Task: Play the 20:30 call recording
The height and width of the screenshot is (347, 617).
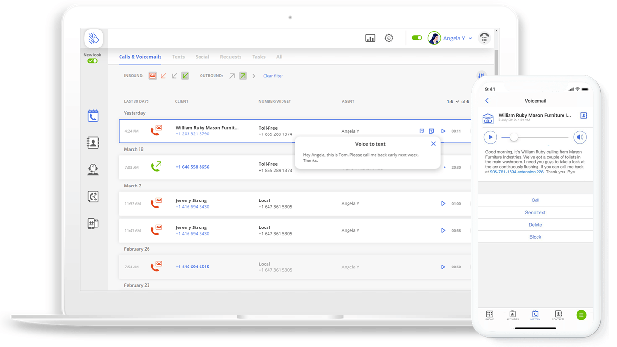Action: tap(444, 167)
